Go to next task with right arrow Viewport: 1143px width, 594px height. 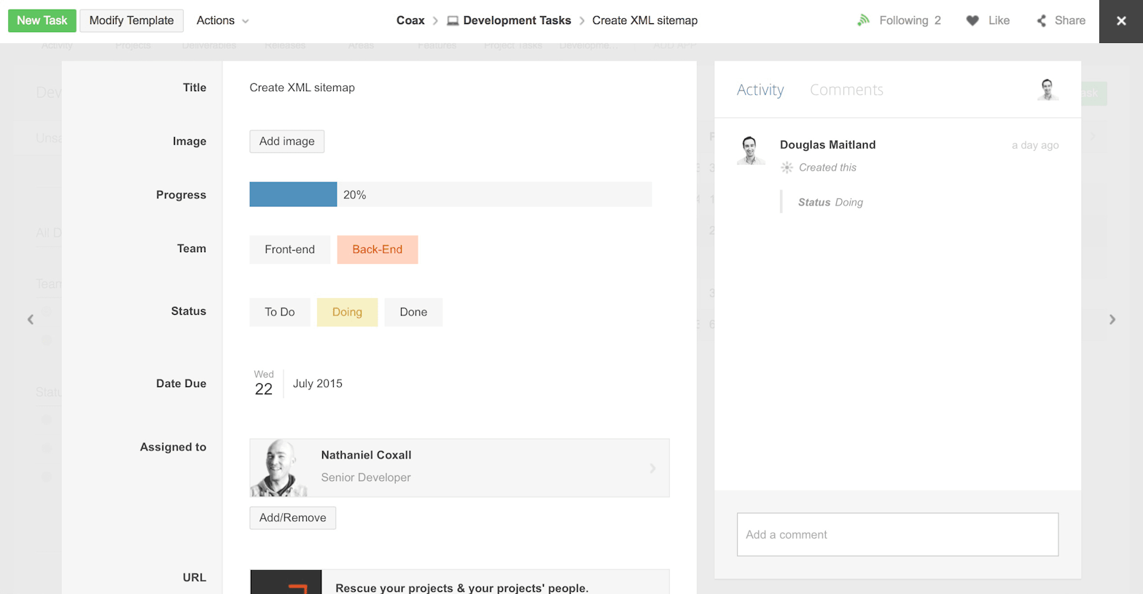pos(1112,319)
